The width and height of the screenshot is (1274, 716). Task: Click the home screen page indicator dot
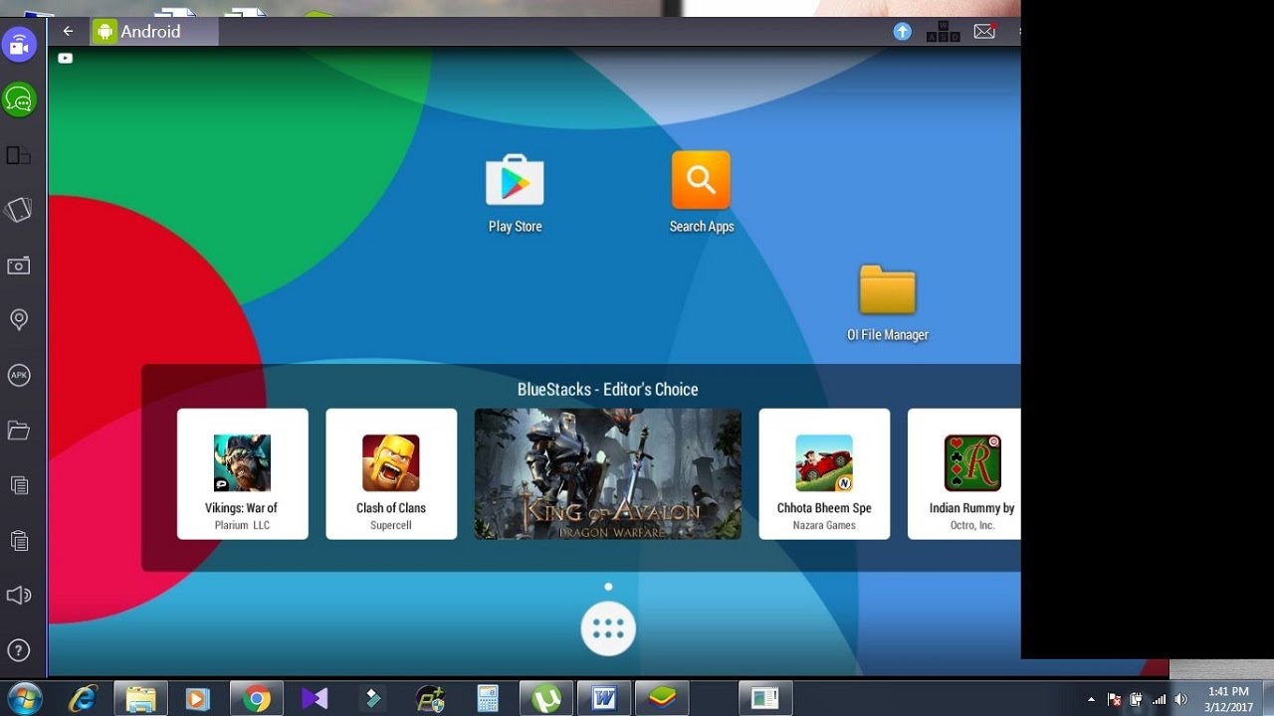(x=608, y=587)
